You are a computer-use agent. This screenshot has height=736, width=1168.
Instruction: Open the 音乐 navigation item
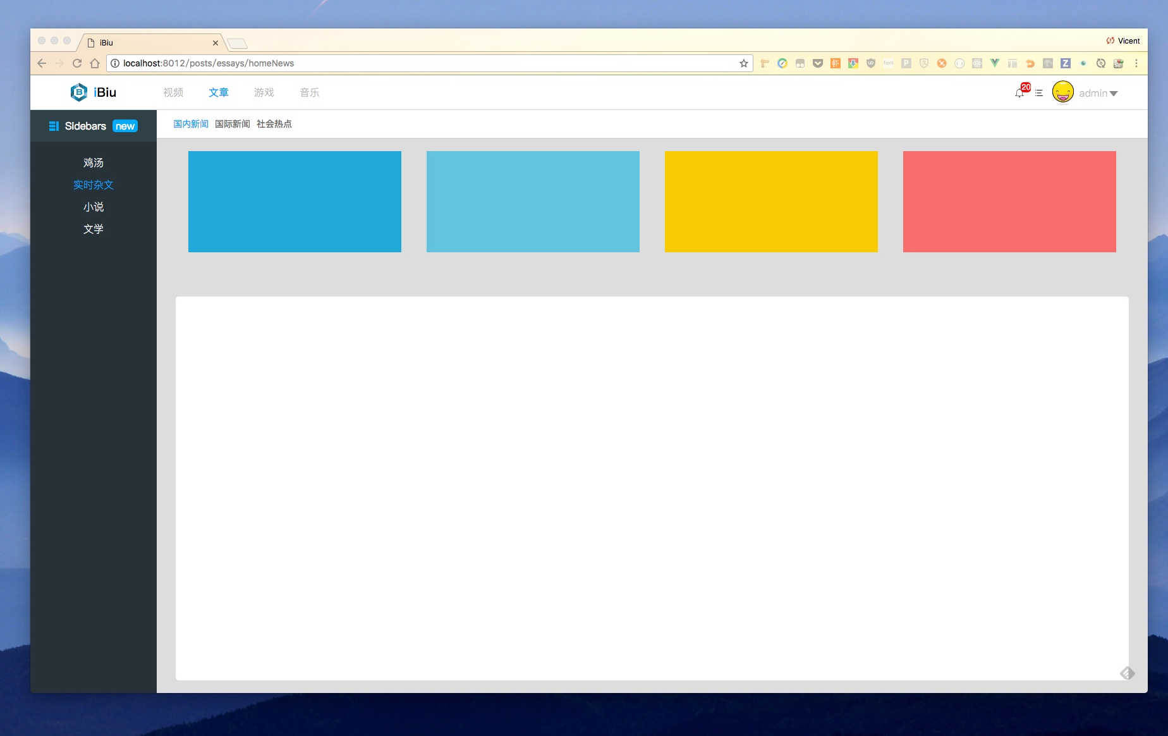click(x=310, y=92)
